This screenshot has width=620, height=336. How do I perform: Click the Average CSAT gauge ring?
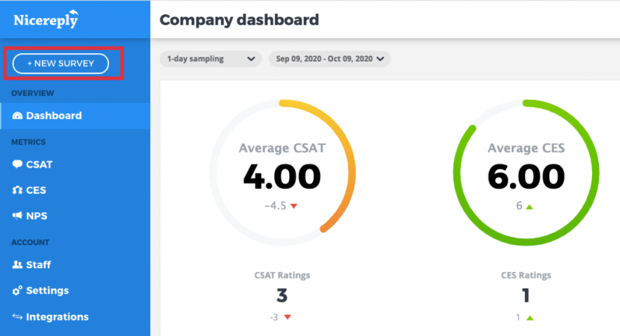[282, 173]
